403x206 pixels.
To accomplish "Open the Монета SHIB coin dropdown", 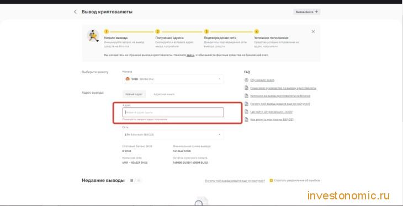I will pyautogui.click(x=173, y=79).
